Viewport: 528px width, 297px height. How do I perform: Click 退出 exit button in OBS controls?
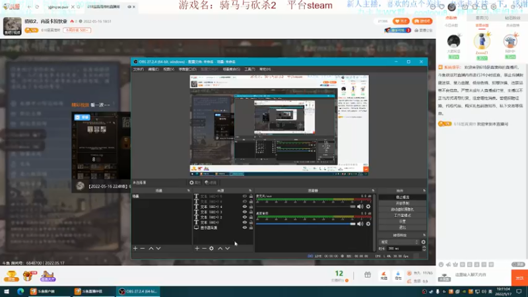(x=403, y=227)
